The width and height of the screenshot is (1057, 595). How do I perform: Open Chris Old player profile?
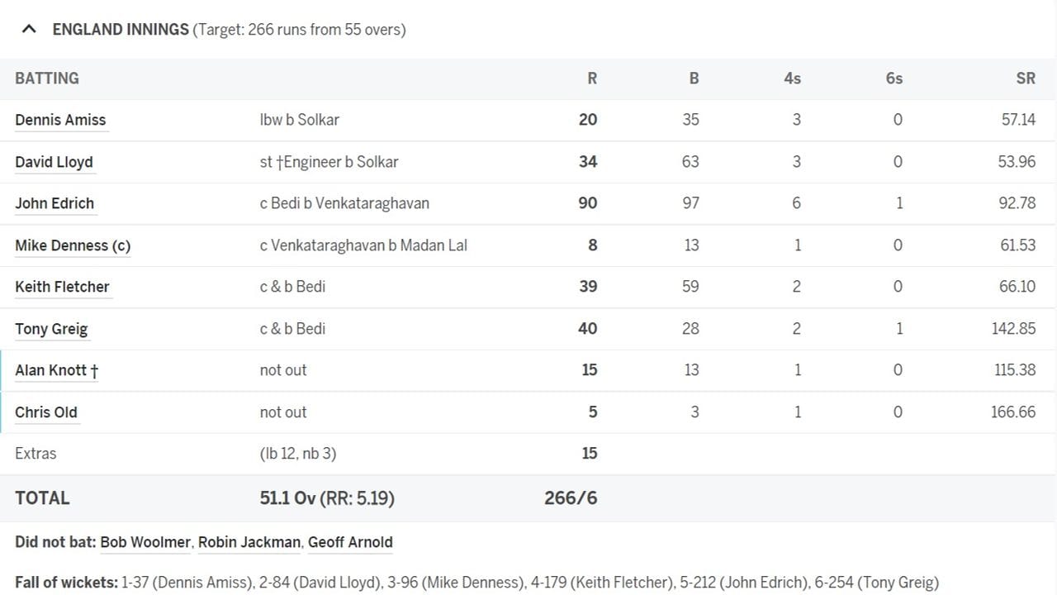[46, 412]
